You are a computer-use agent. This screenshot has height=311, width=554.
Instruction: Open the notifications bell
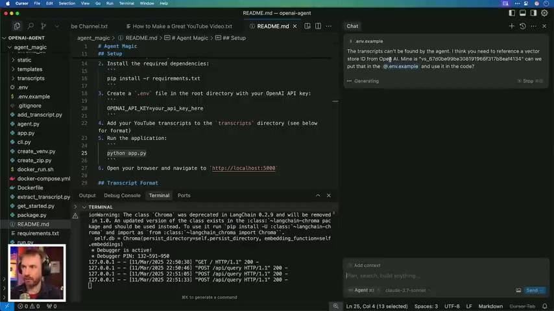click(545, 306)
